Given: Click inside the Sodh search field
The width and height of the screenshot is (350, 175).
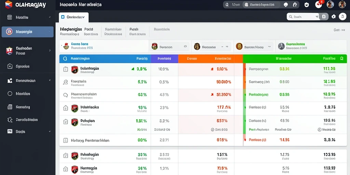Looking at the screenshot, I should coord(303,16).
